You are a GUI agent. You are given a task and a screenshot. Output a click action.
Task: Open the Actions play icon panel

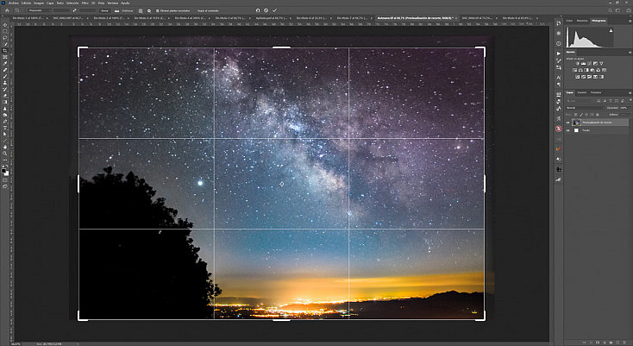point(558,53)
